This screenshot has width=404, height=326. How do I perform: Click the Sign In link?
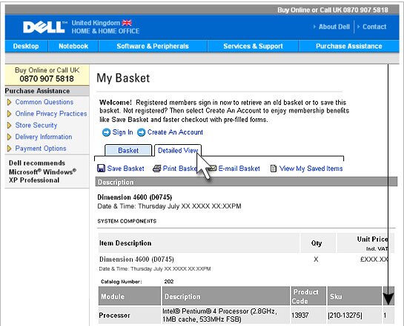point(122,132)
